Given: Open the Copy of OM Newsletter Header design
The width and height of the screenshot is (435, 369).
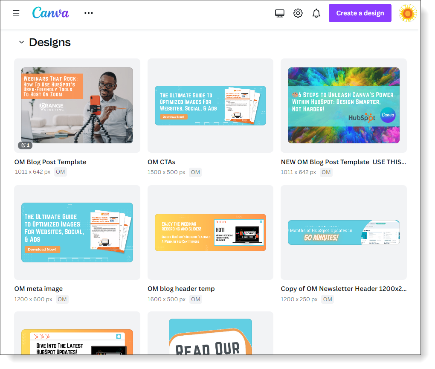Looking at the screenshot, I should pyautogui.click(x=343, y=232).
